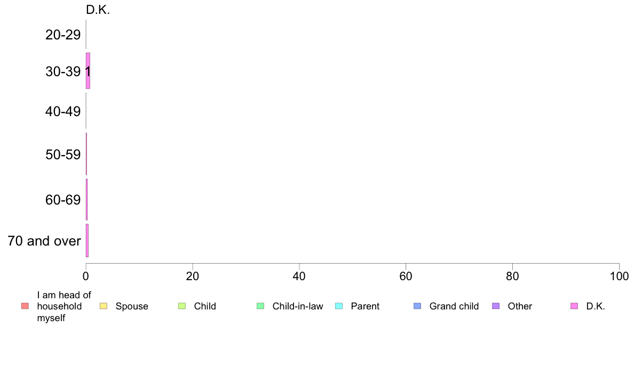Click the 40 axis tick label

[299, 276]
